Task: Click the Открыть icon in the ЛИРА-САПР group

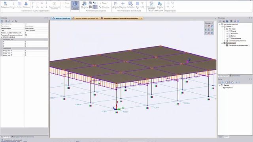Action: (160, 5)
